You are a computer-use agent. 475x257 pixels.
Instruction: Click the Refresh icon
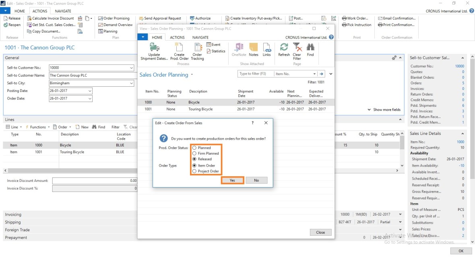[x=284, y=48]
